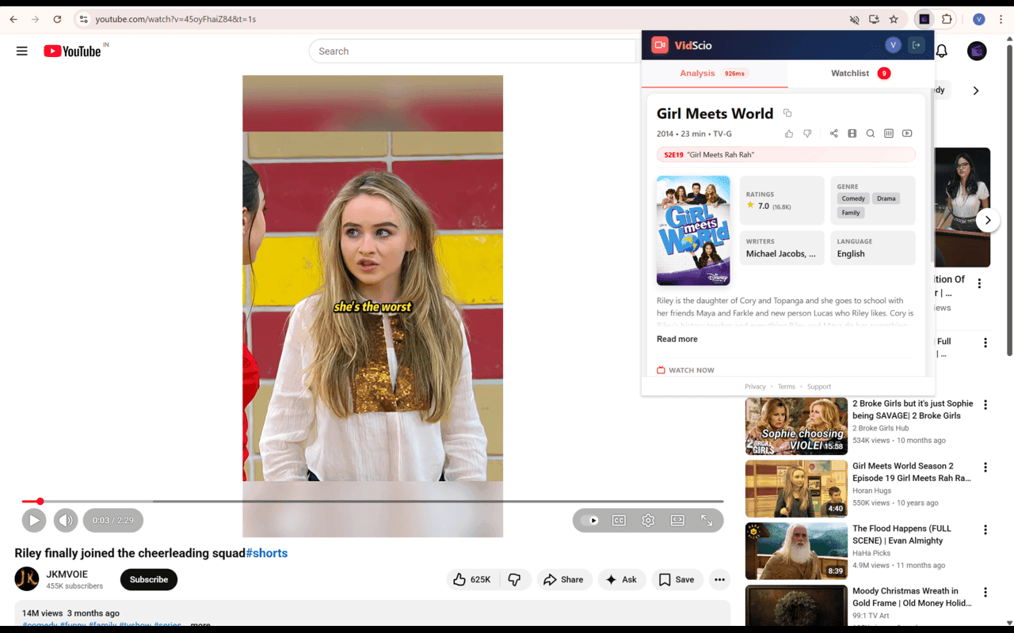This screenshot has height=633, width=1014.
Task: Go to YouTube home via logo
Action: [73, 51]
